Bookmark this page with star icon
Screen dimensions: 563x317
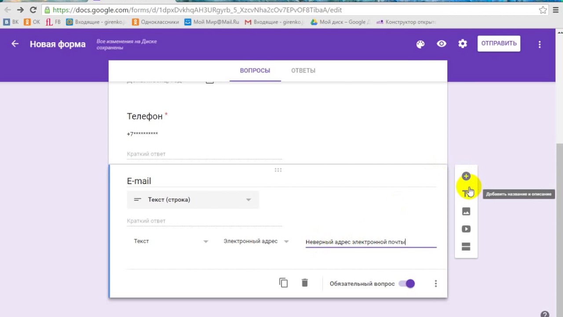click(543, 10)
